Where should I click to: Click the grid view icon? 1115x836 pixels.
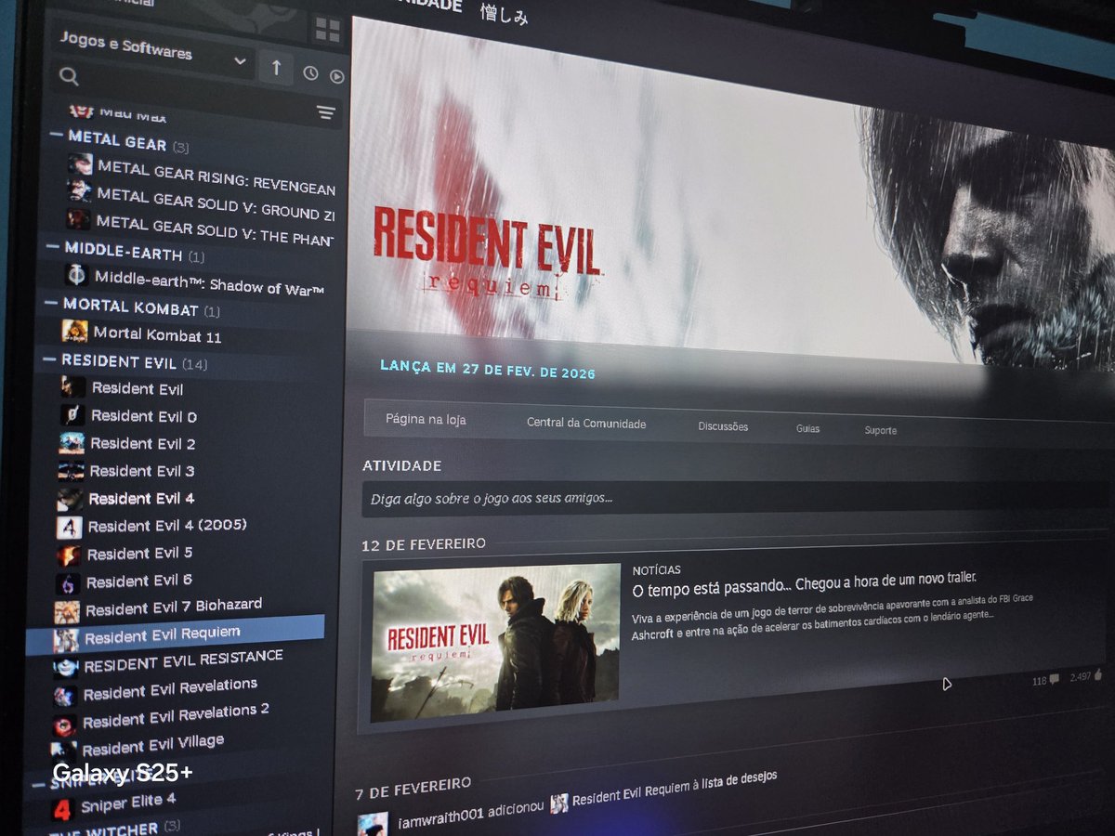[x=327, y=30]
